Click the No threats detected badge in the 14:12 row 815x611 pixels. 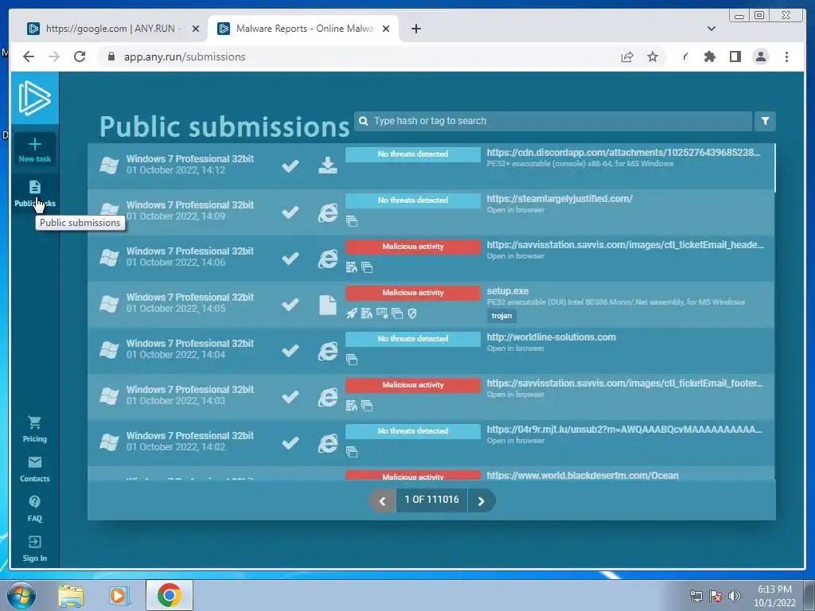click(x=413, y=154)
